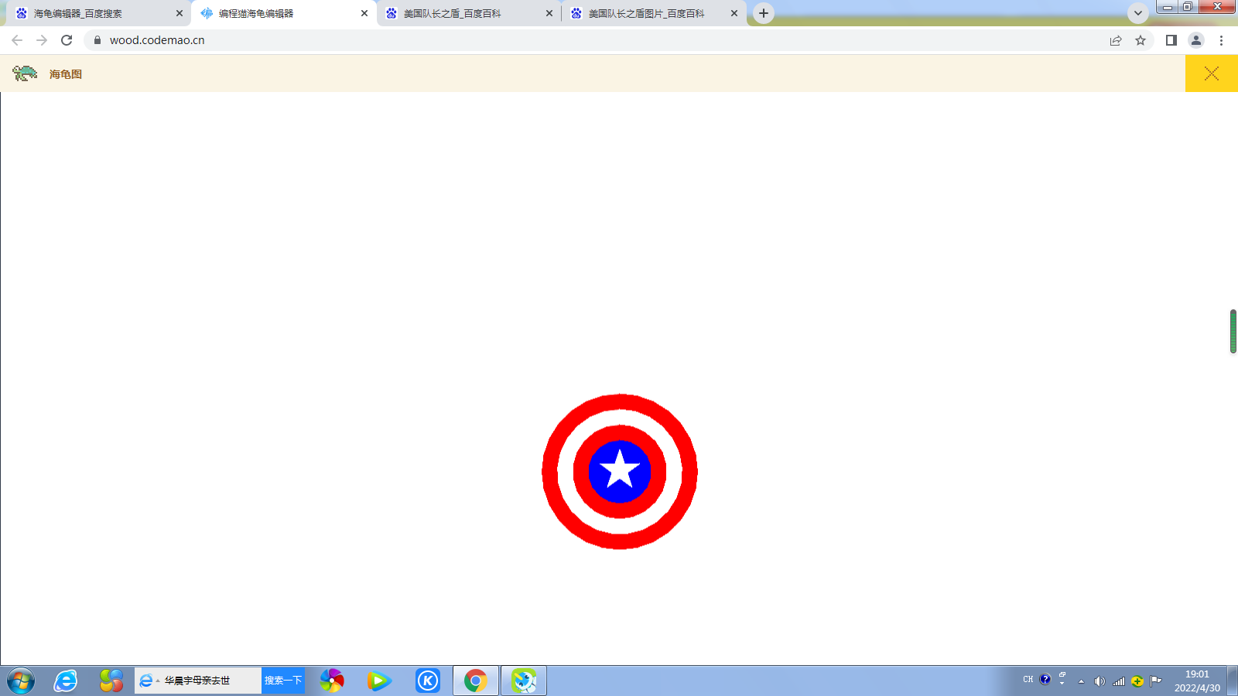Open the 美国队长之盾图片_百度百科 tab
Screen dimensions: 1238x696
pos(654,13)
